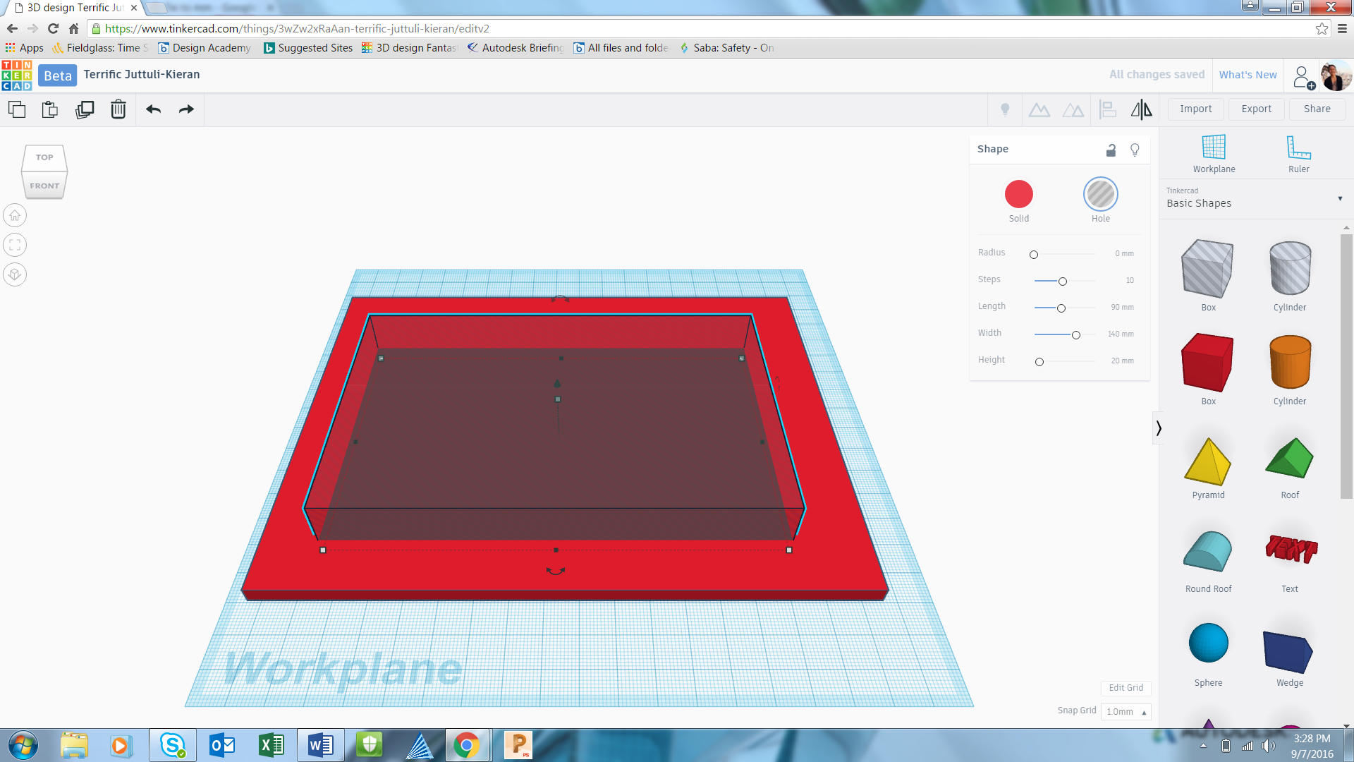Open the Snap Grid dropdown
The height and width of the screenshot is (762, 1354).
(1126, 711)
